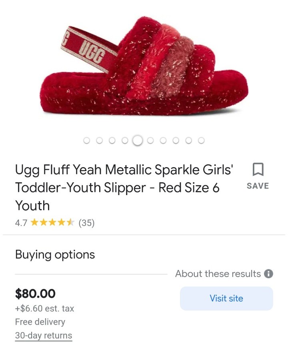
Task: Select the third image carousel dot
Action: [112, 140]
